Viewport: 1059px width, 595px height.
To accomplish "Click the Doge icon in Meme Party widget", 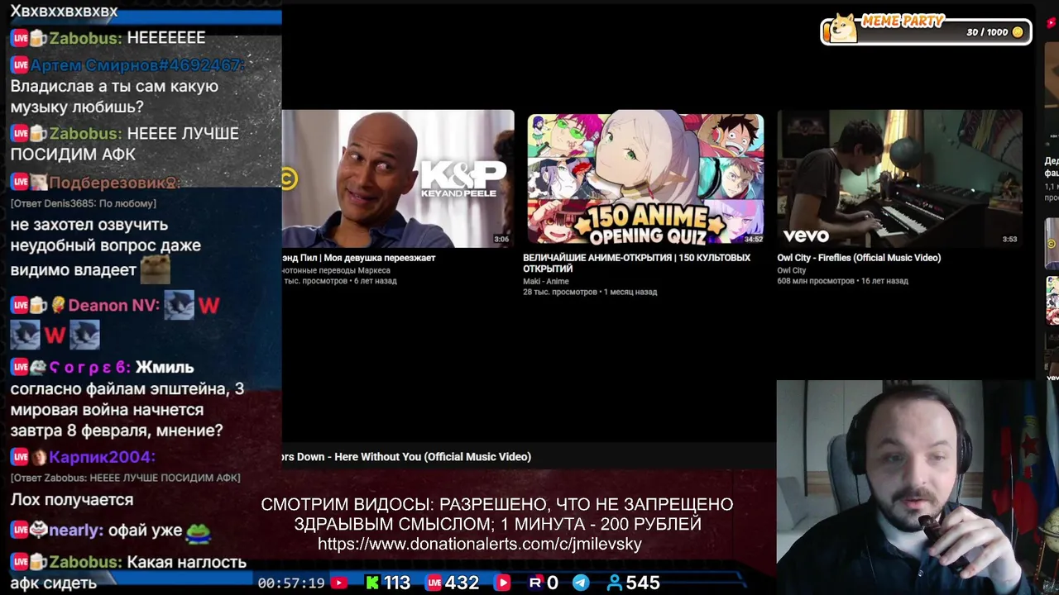I will pyautogui.click(x=843, y=28).
